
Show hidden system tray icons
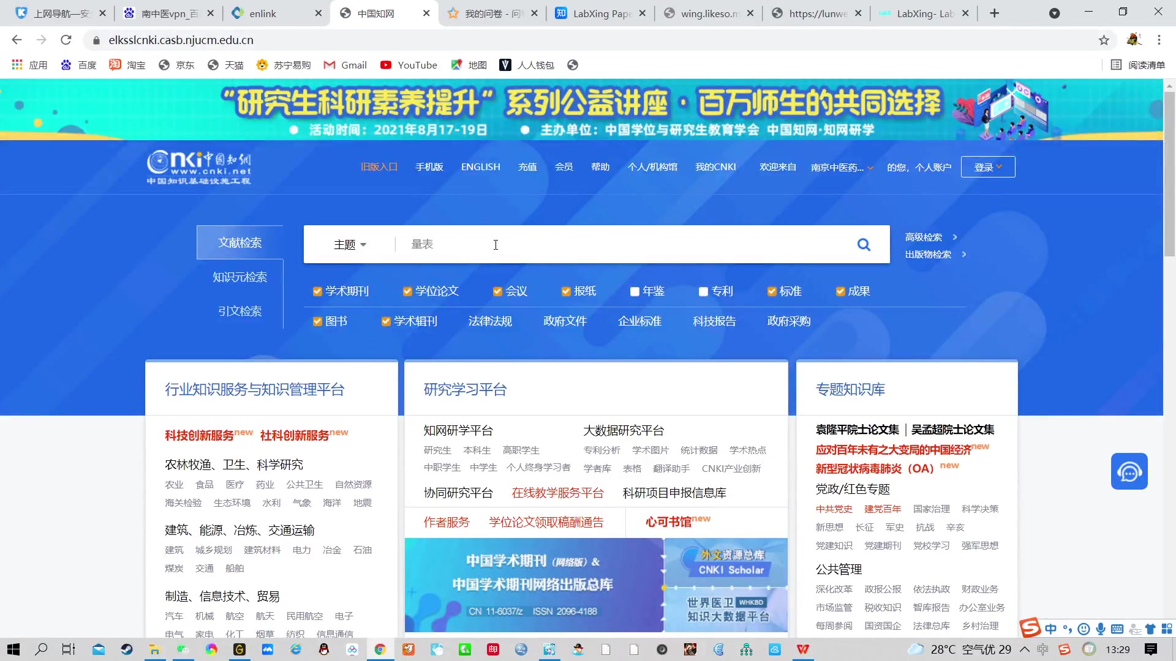tap(1025, 649)
